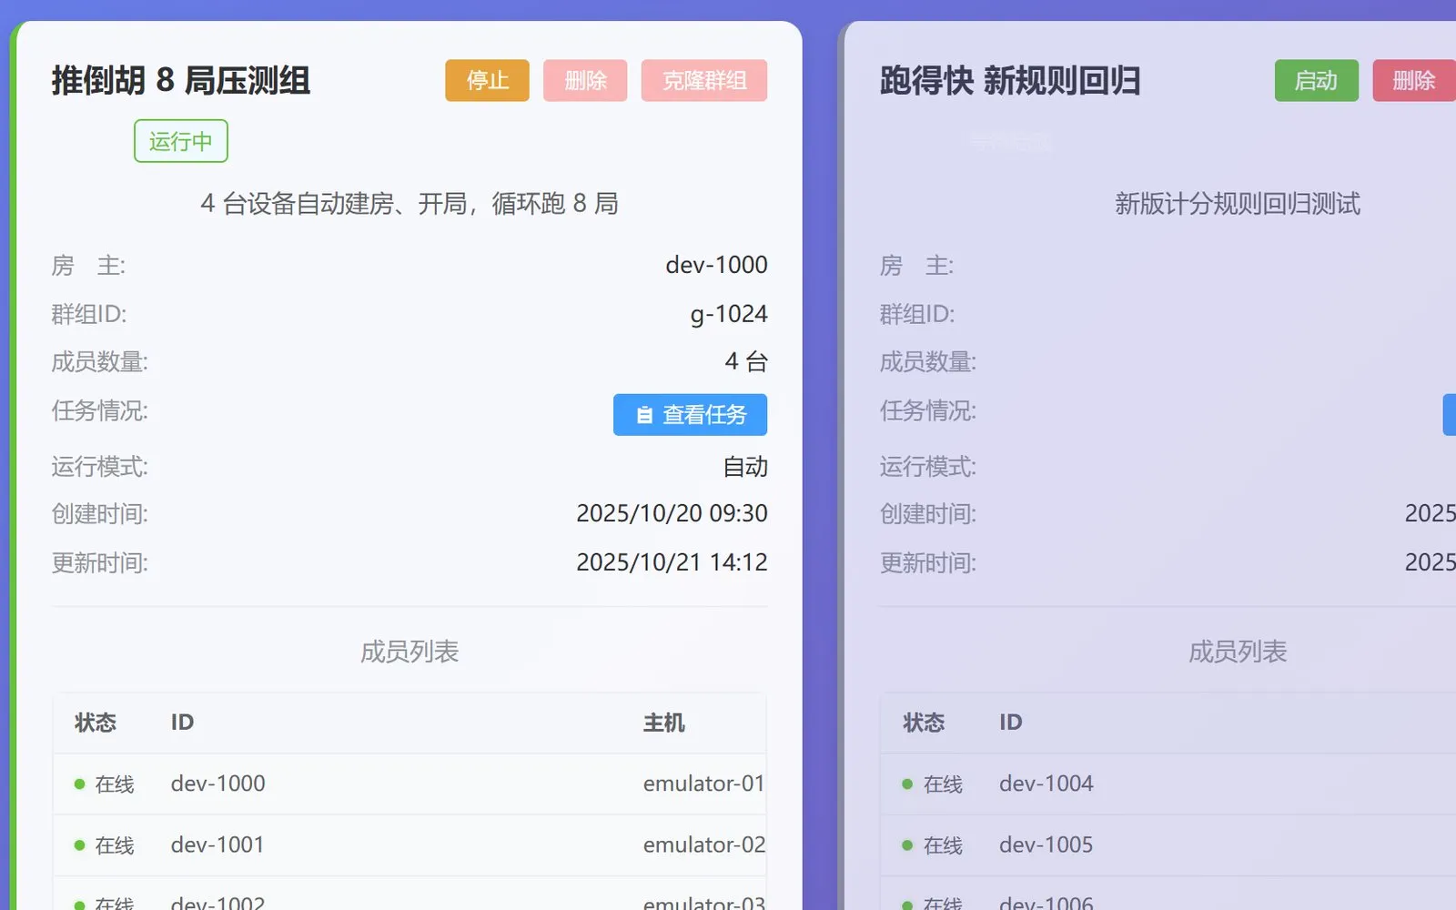Click creation time 2025/10/20 09:30

coord(672,513)
